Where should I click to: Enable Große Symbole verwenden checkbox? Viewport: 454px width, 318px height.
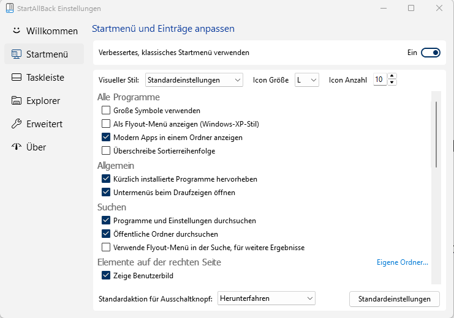[x=106, y=111]
